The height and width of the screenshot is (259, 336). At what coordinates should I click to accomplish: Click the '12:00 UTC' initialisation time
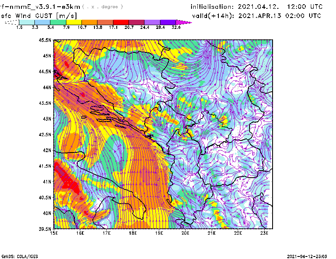305,7
